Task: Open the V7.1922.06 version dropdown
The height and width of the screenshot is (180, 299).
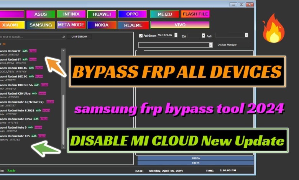Action: tap(176, 35)
